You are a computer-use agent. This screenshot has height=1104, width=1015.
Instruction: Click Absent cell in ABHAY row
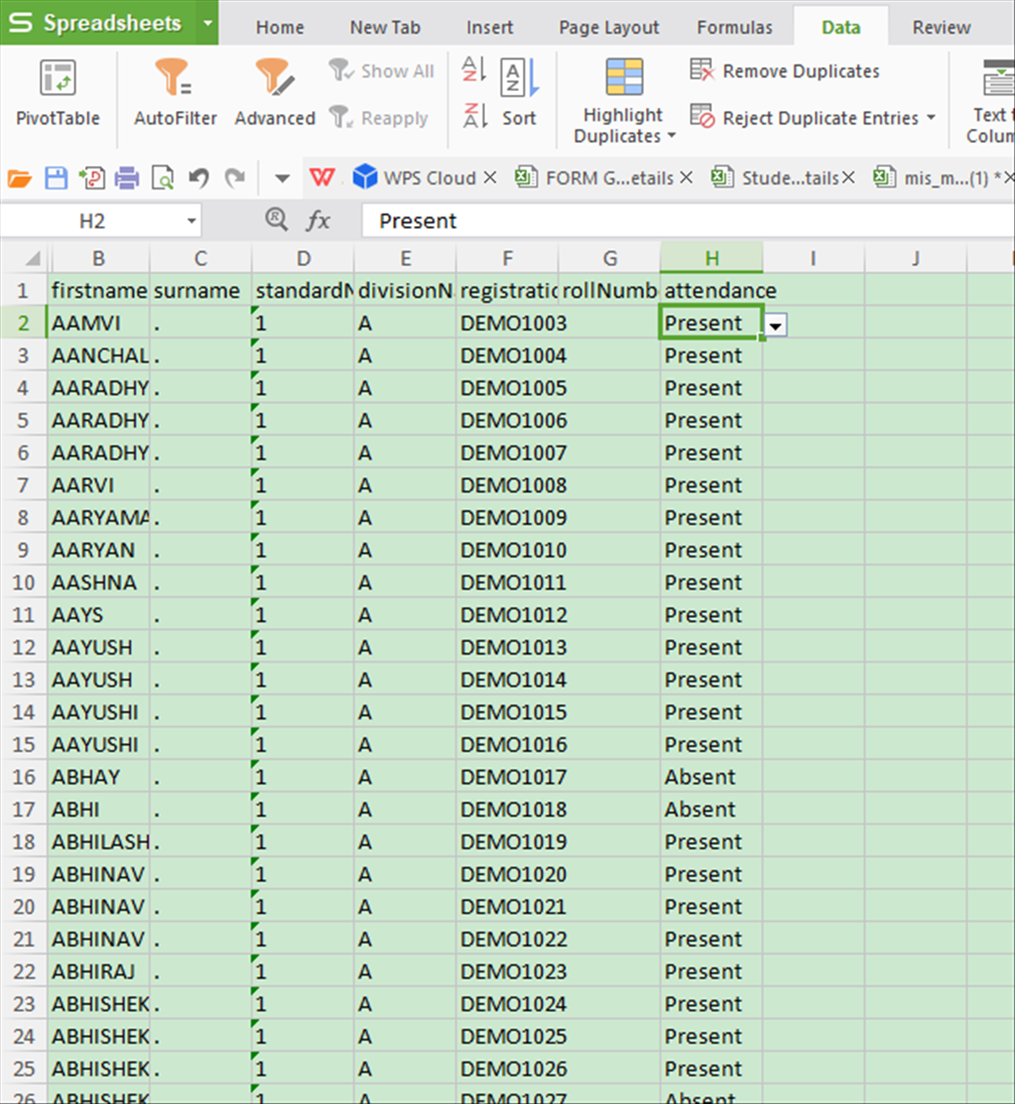pyautogui.click(x=711, y=777)
